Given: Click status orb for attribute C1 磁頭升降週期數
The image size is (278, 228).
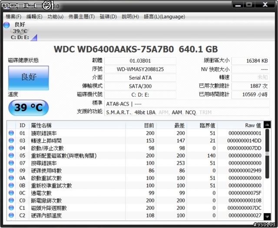Looking at the screenshot, I should click(11, 208).
